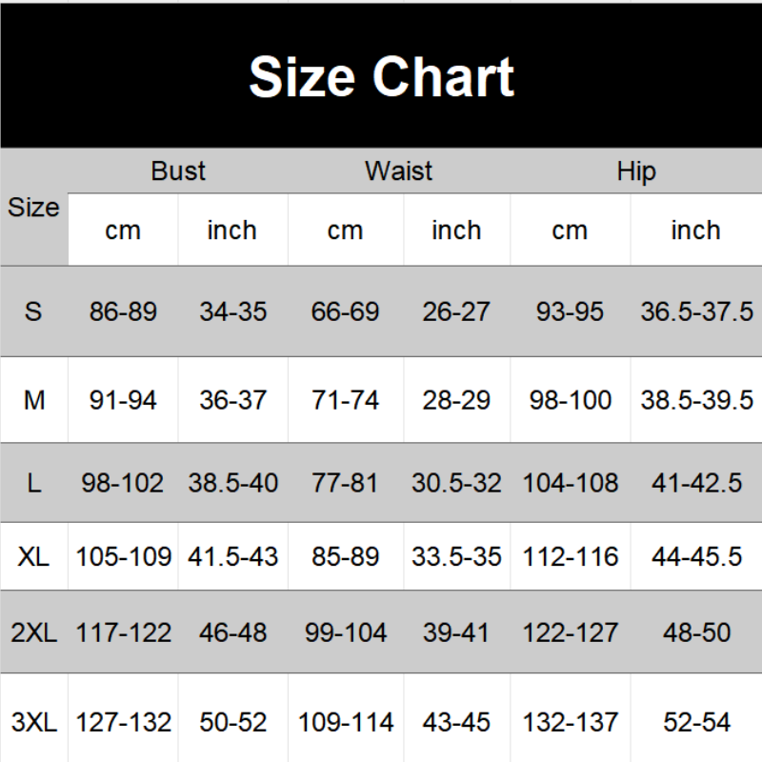Select the Bust column header
This screenshot has width=762, height=762.
(x=178, y=171)
